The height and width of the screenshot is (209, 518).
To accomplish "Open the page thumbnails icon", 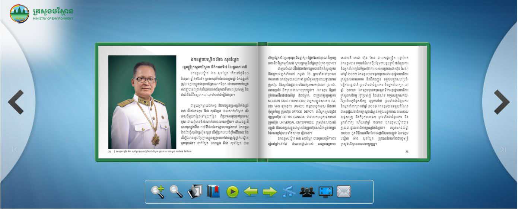I will coord(195,192).
